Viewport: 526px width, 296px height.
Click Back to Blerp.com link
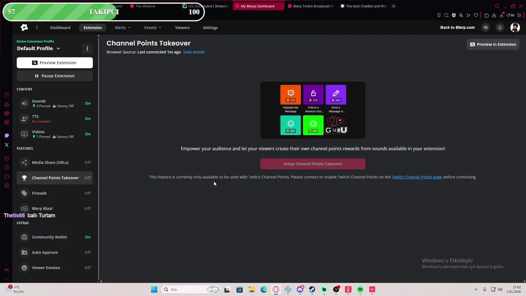click(x=457, y=28)
